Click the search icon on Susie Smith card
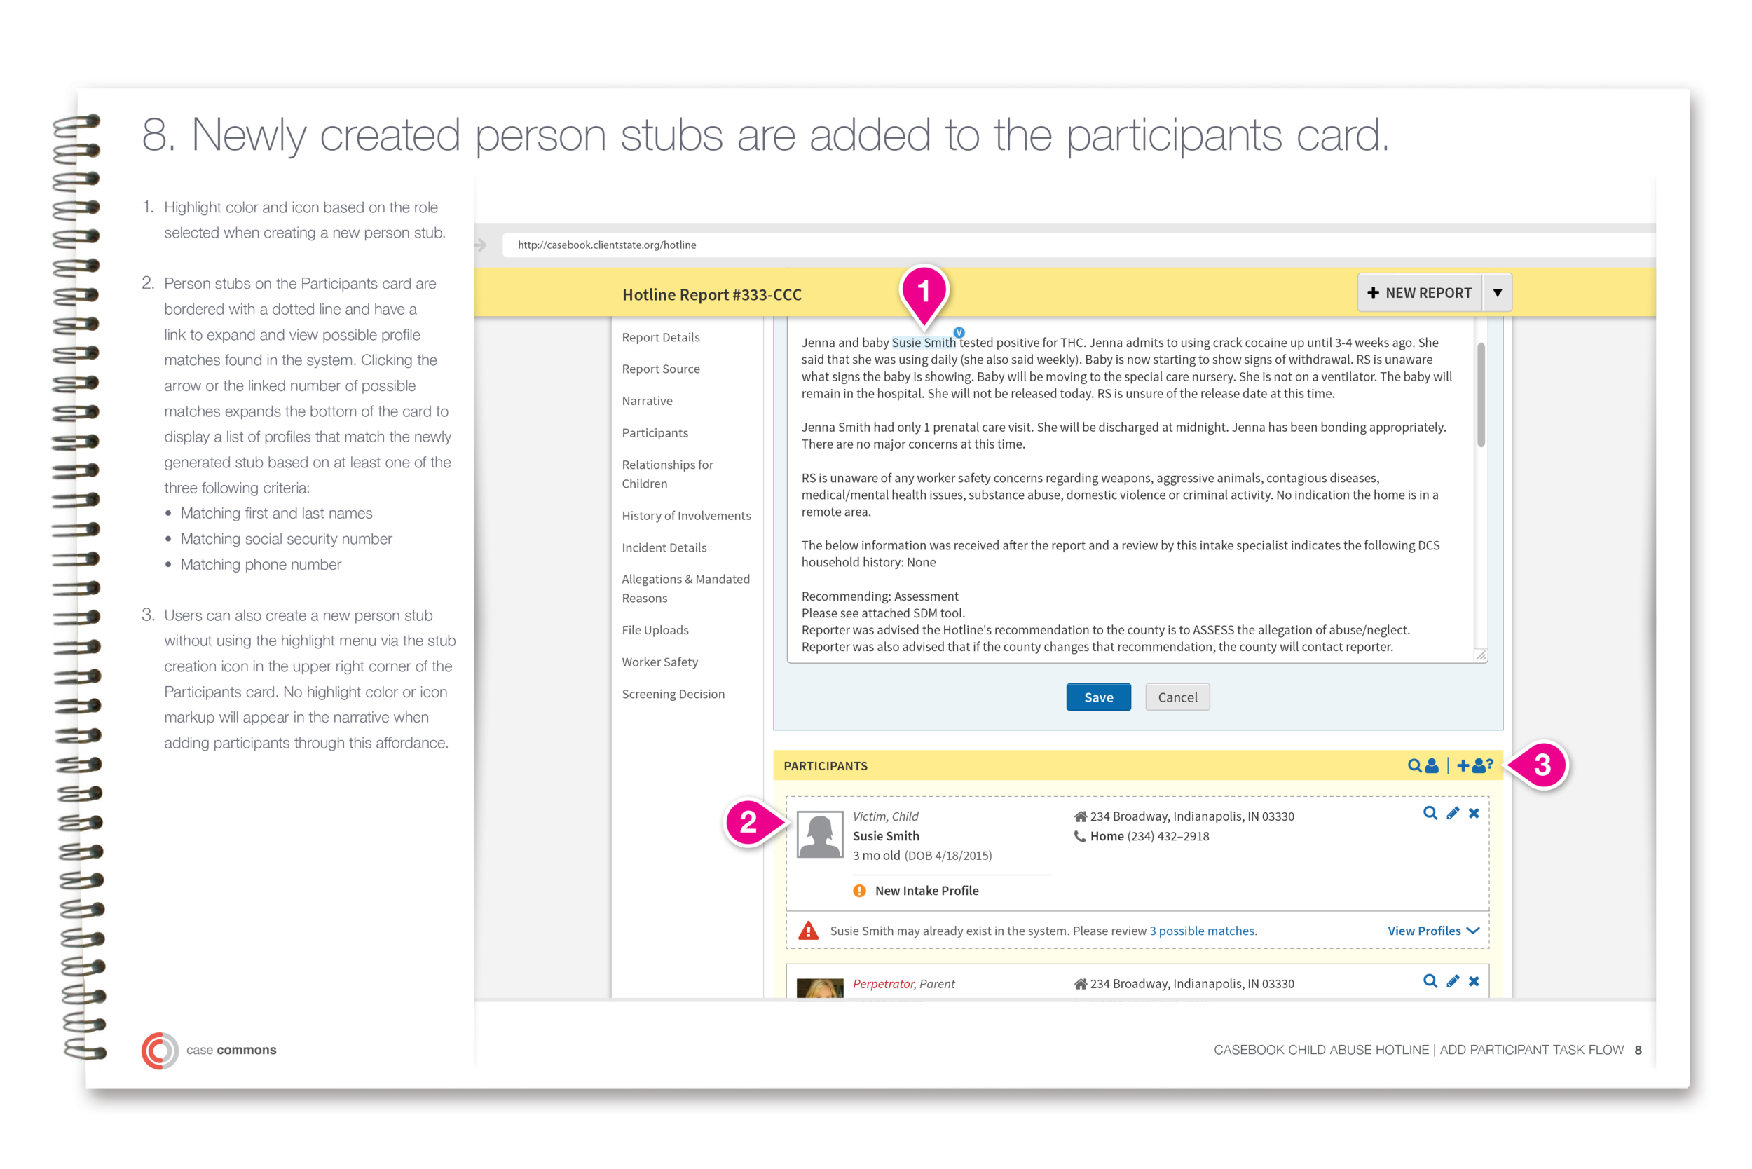1752x1169 pixels. coord(1429,814)
